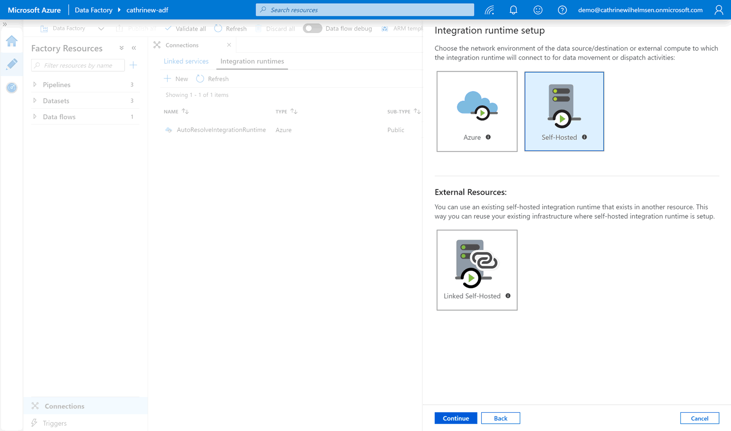Open the notifications bell icon
Screen dimensions: 731x431
tap(513, 10)
